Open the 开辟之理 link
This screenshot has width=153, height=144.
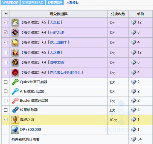tap(57, 32)
